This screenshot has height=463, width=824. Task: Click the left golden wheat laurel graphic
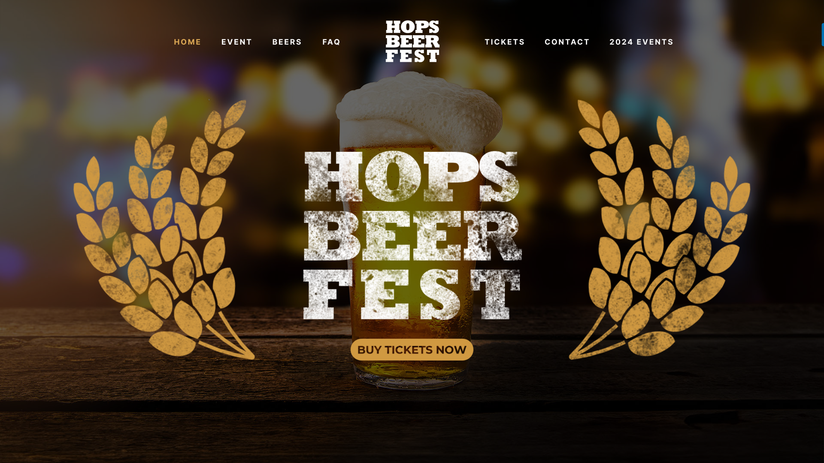click(164, 229)
